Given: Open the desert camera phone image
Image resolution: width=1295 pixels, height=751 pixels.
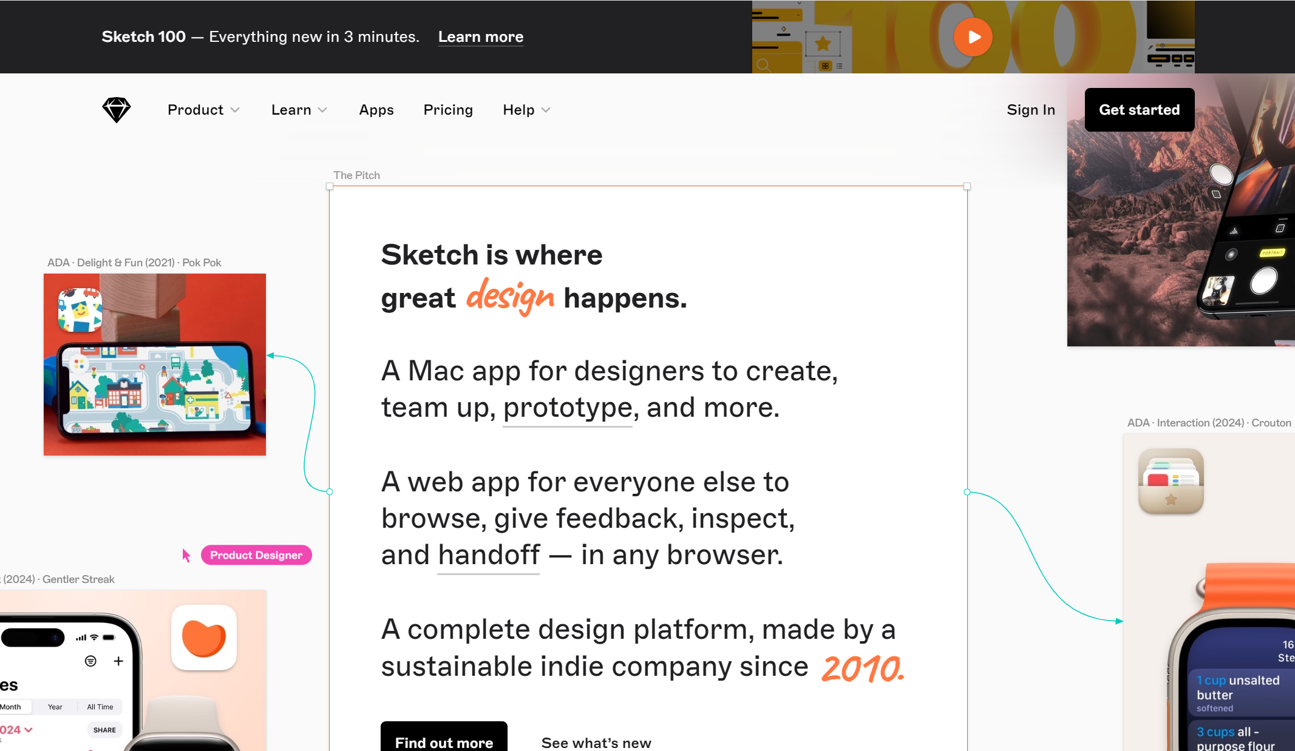Looking at the screenshot, I should click(x=1181, y=209).
